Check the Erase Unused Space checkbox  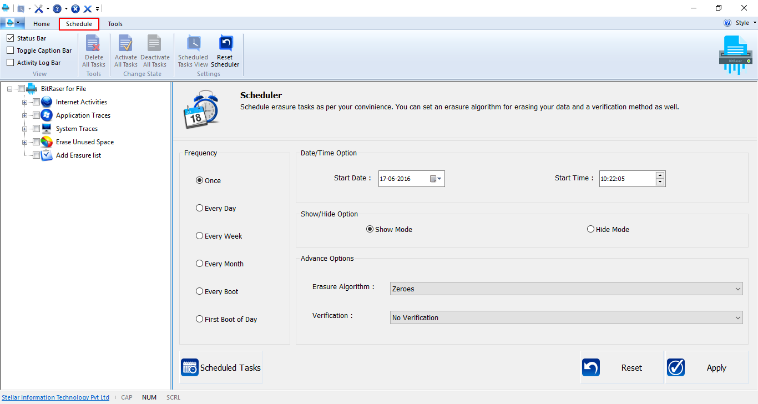point(36,142)
